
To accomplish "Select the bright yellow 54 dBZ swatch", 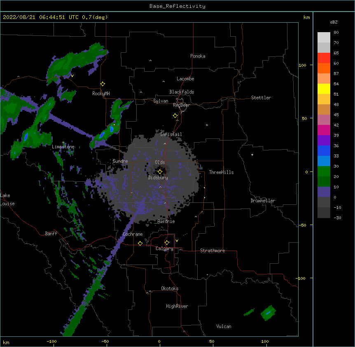I will 324,89.
